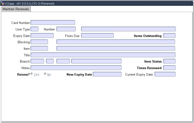The image size is (194, 123).
Task: Select the No radio button for Renew
Action: pyautogui.click(x=45, y=74)
